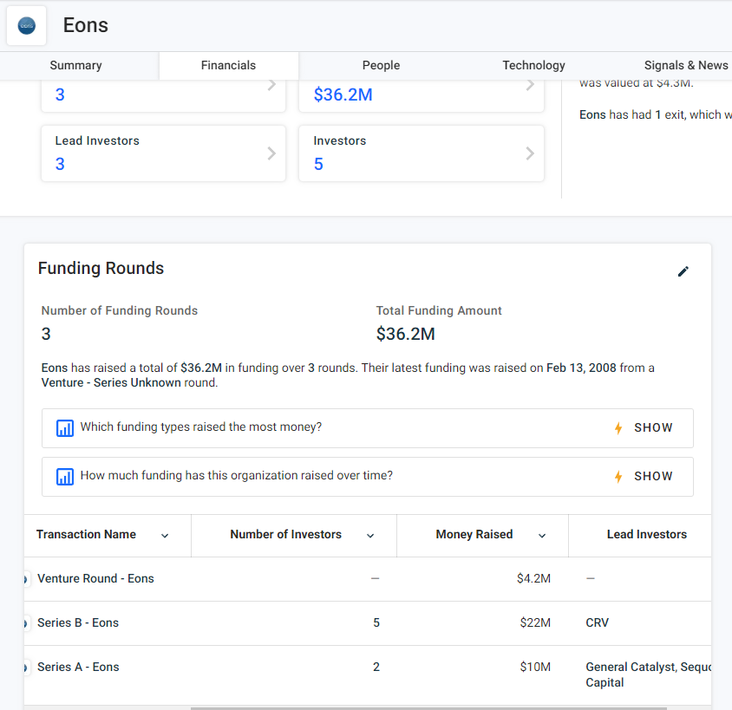Switch to the Signals & News tab
Viewport: 732px width, 710px height.
tap(686, 65)
